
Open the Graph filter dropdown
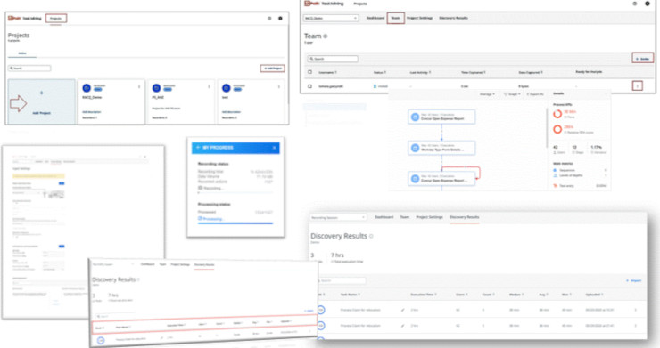(x=511, y=94)
